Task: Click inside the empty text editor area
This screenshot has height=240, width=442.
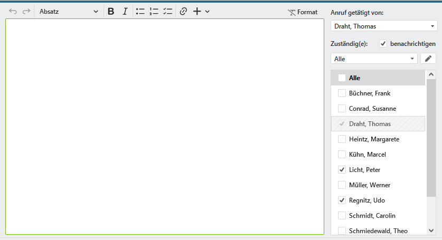Action: click(164, 127)
